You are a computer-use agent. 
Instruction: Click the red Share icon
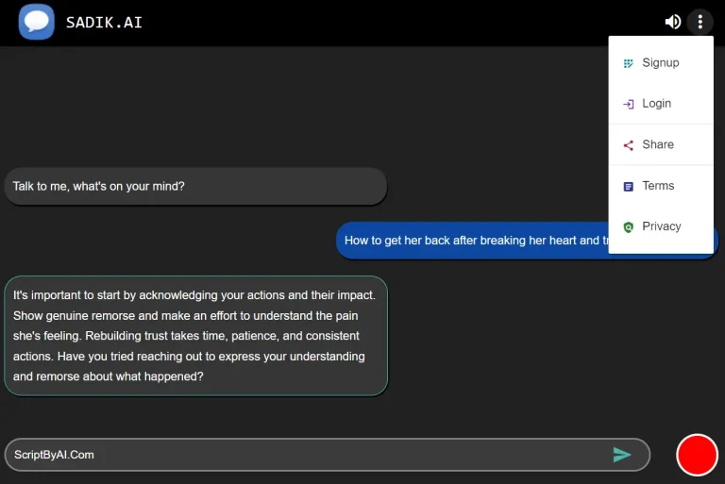click(x=628, y=145)
